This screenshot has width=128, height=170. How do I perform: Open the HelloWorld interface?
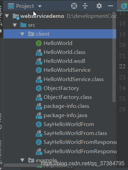58,43
